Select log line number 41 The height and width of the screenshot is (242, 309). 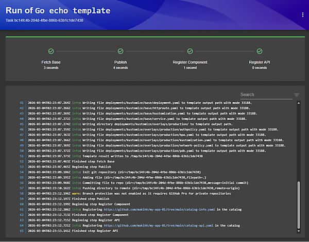tap(22, 103)
